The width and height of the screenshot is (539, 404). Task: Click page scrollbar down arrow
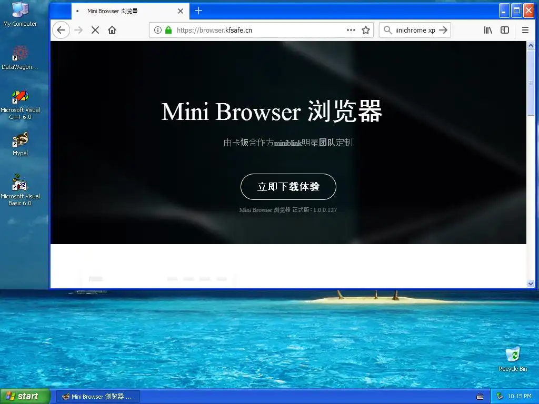pos(531,284)
